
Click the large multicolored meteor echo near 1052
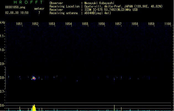[x=34, y=78]
